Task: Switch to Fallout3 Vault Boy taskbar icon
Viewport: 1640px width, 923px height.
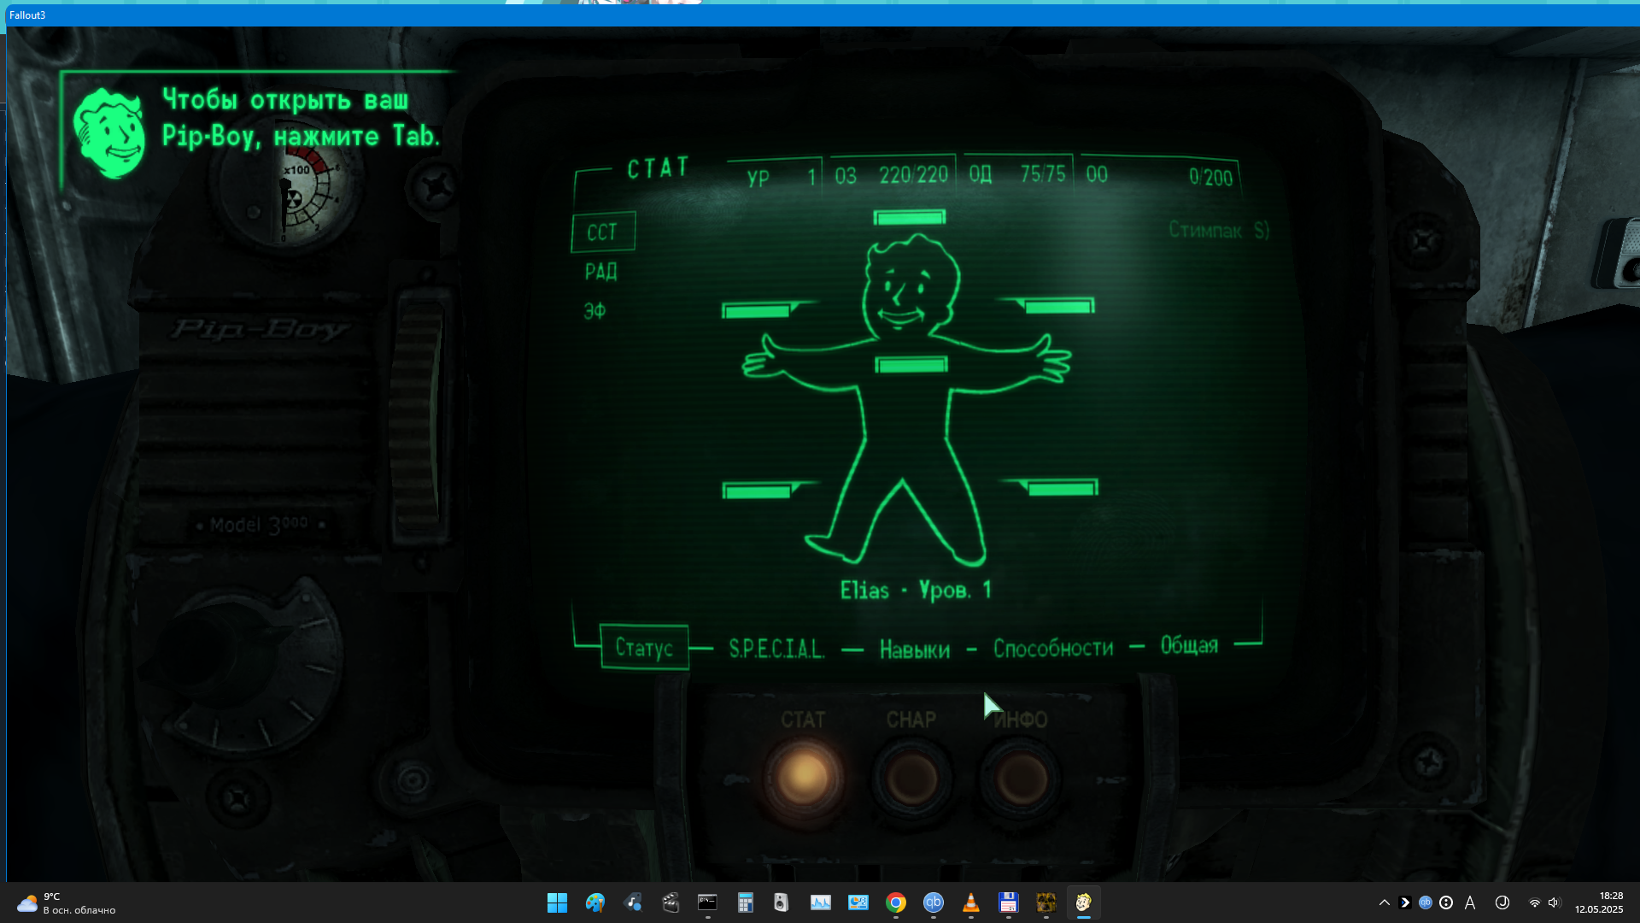Action: coord(1084,902)
